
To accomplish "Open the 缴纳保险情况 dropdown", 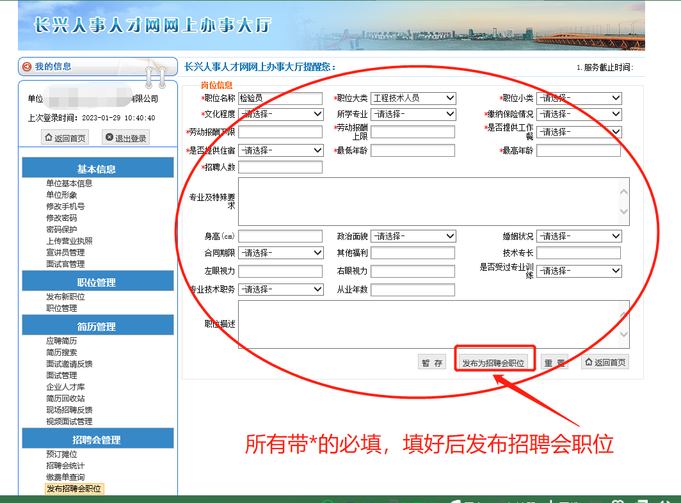I will point(579,114).
